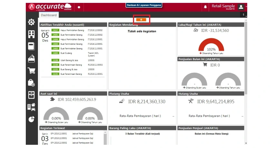Screen dimensions: 273x148
Task: Click the main page vertical scrollbar
Action: (x=246, y=58)
